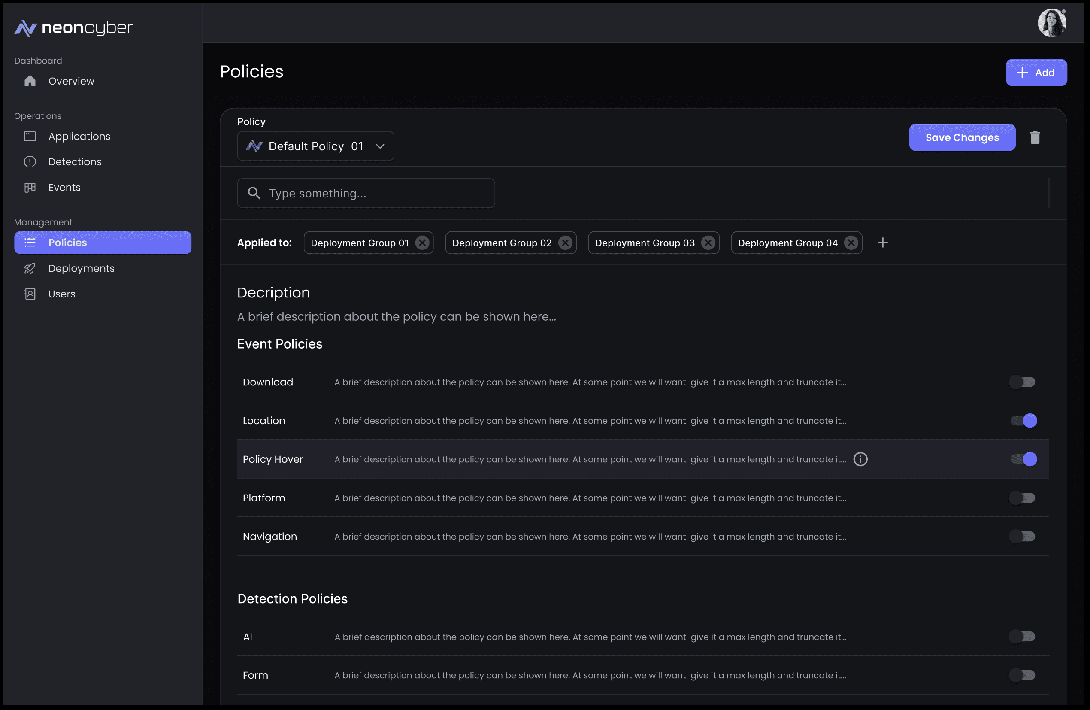This screenshot has width=1090, height=710.
Task: Go to Deployments in sidebar
Action: (x=81, y=268)
